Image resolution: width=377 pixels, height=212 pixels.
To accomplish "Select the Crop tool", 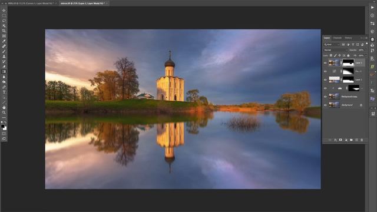I will point(4,31).
